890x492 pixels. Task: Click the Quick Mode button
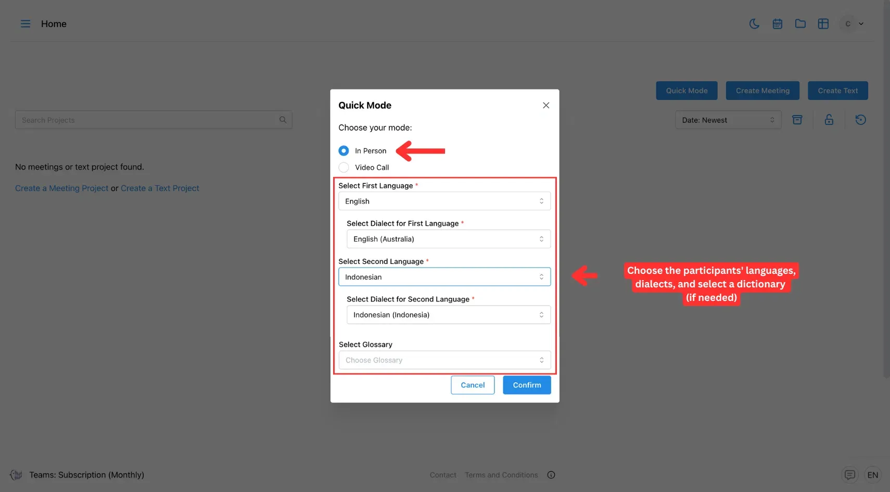[x=686, y=91]
